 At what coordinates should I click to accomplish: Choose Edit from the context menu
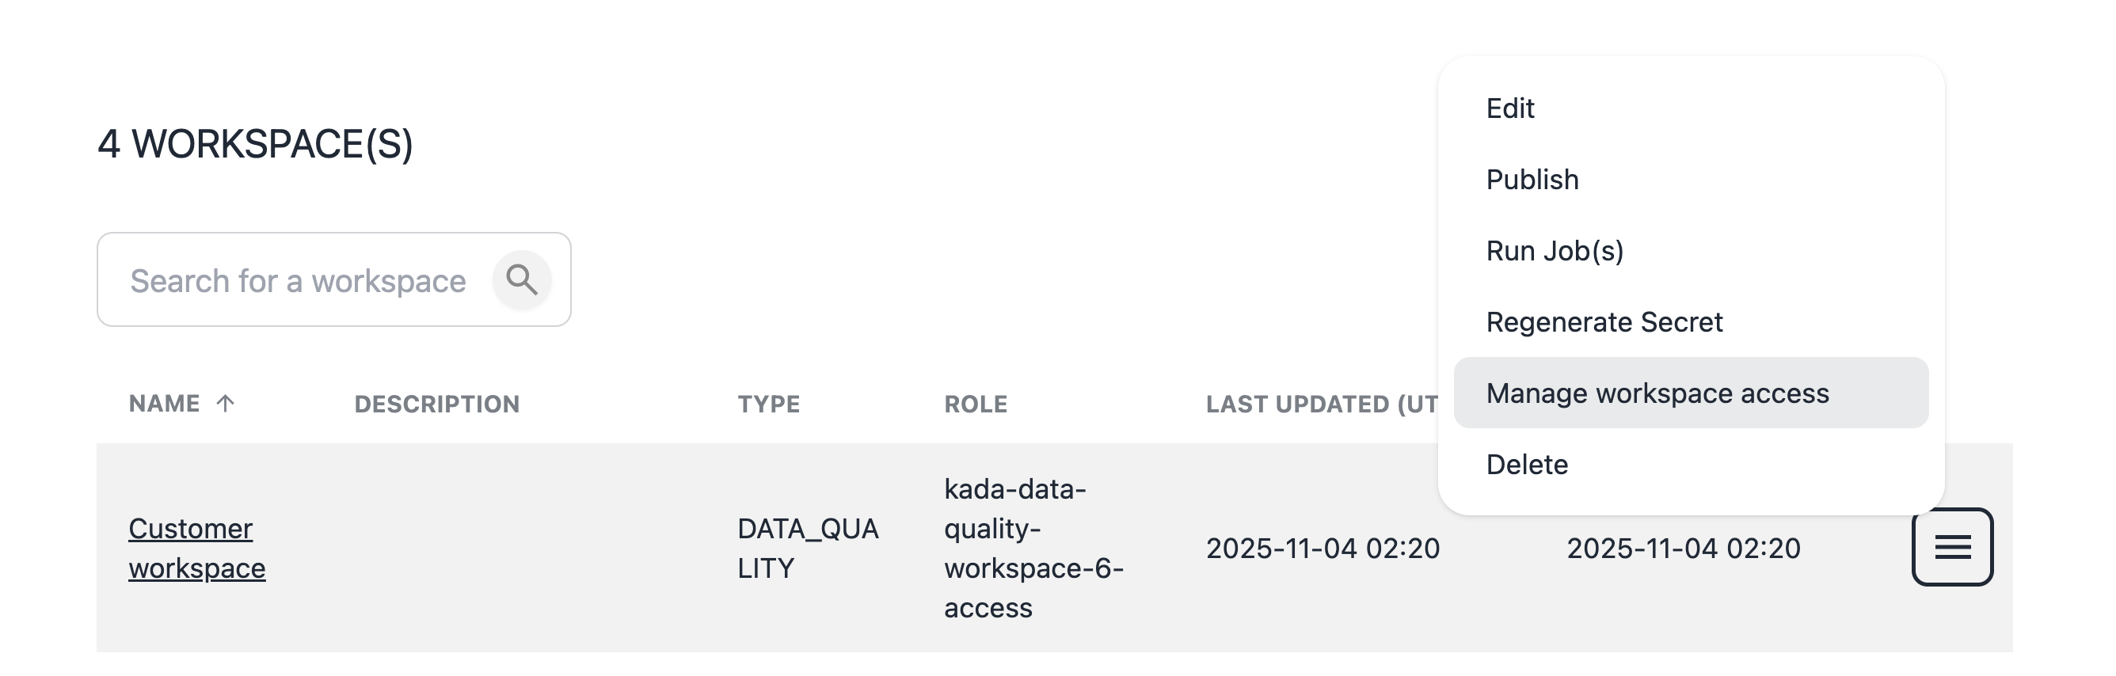1509,108
